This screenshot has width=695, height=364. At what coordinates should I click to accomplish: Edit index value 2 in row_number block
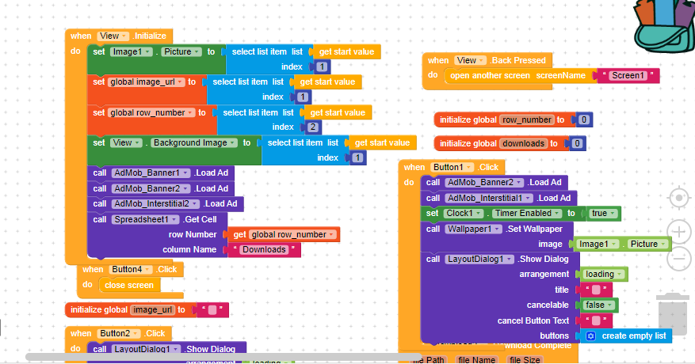313,127
